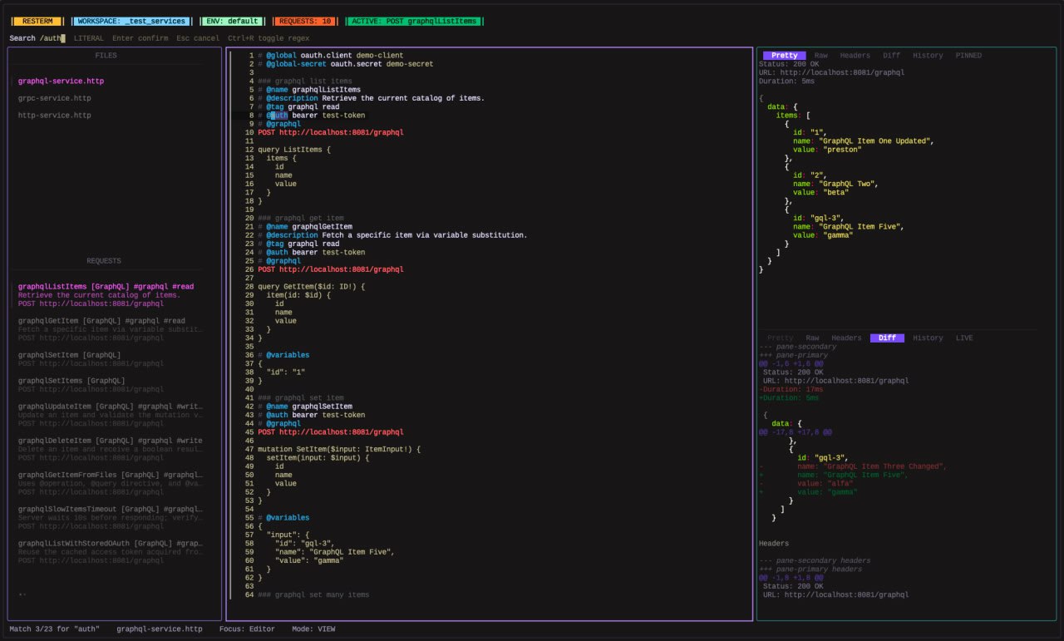Click 'Match 3/23 for "auth"' status text
The width and height of the screenshot is (1064, 641).
tap(54, 629)
